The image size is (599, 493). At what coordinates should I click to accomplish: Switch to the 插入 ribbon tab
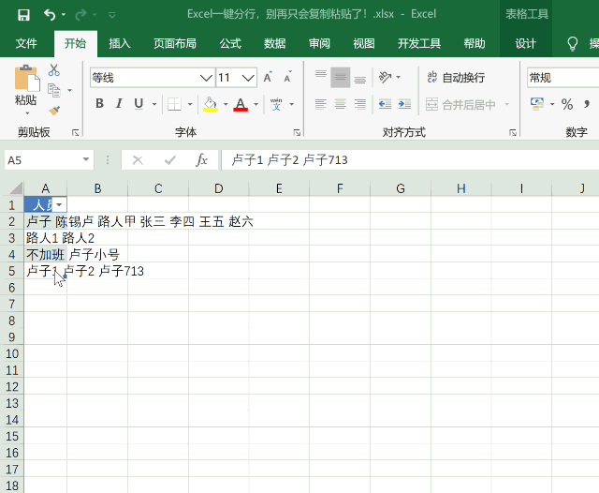pyautogui.click(x=120, y=43)
